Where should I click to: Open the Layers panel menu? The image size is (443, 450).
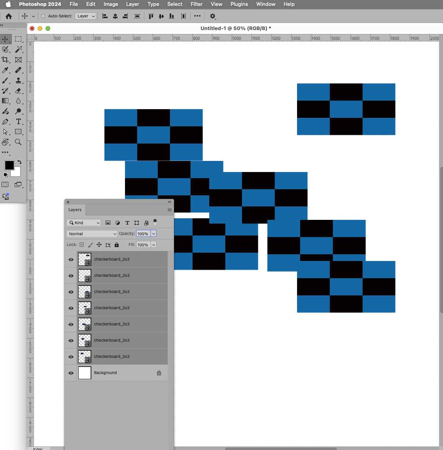[169, 210]
